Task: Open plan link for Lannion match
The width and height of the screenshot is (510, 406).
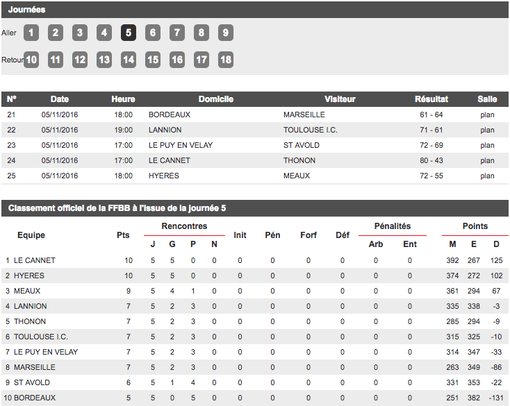Action: 487,130
